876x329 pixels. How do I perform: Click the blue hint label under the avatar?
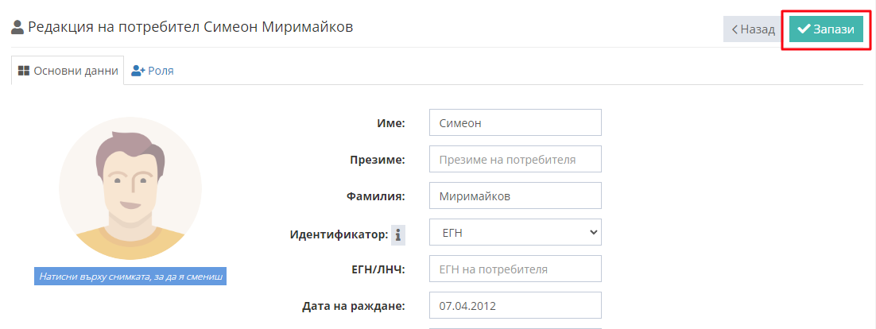[130, 276]
